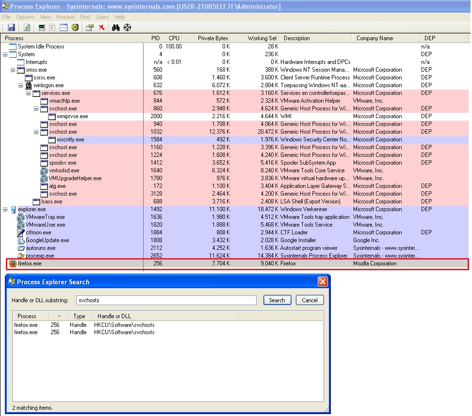Sort by the CPU column header
The width and height of the screenshot is (472, 416).
coord(173,38)
